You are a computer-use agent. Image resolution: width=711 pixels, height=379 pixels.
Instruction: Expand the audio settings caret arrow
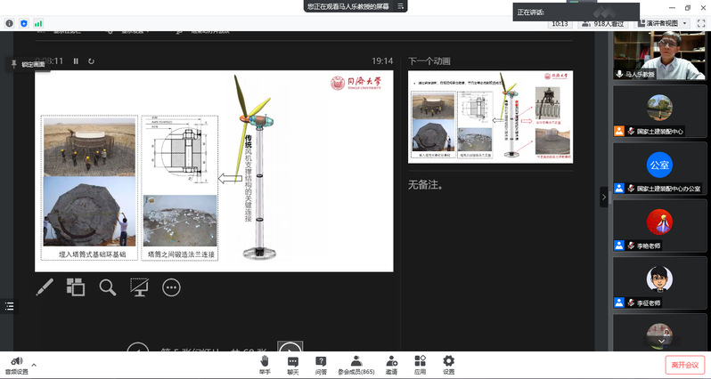pos(35,365)
